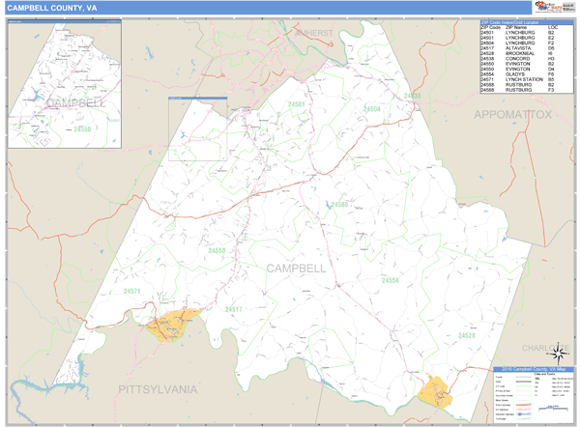
Task: Click the AMHERST county label
Action: 314,33
